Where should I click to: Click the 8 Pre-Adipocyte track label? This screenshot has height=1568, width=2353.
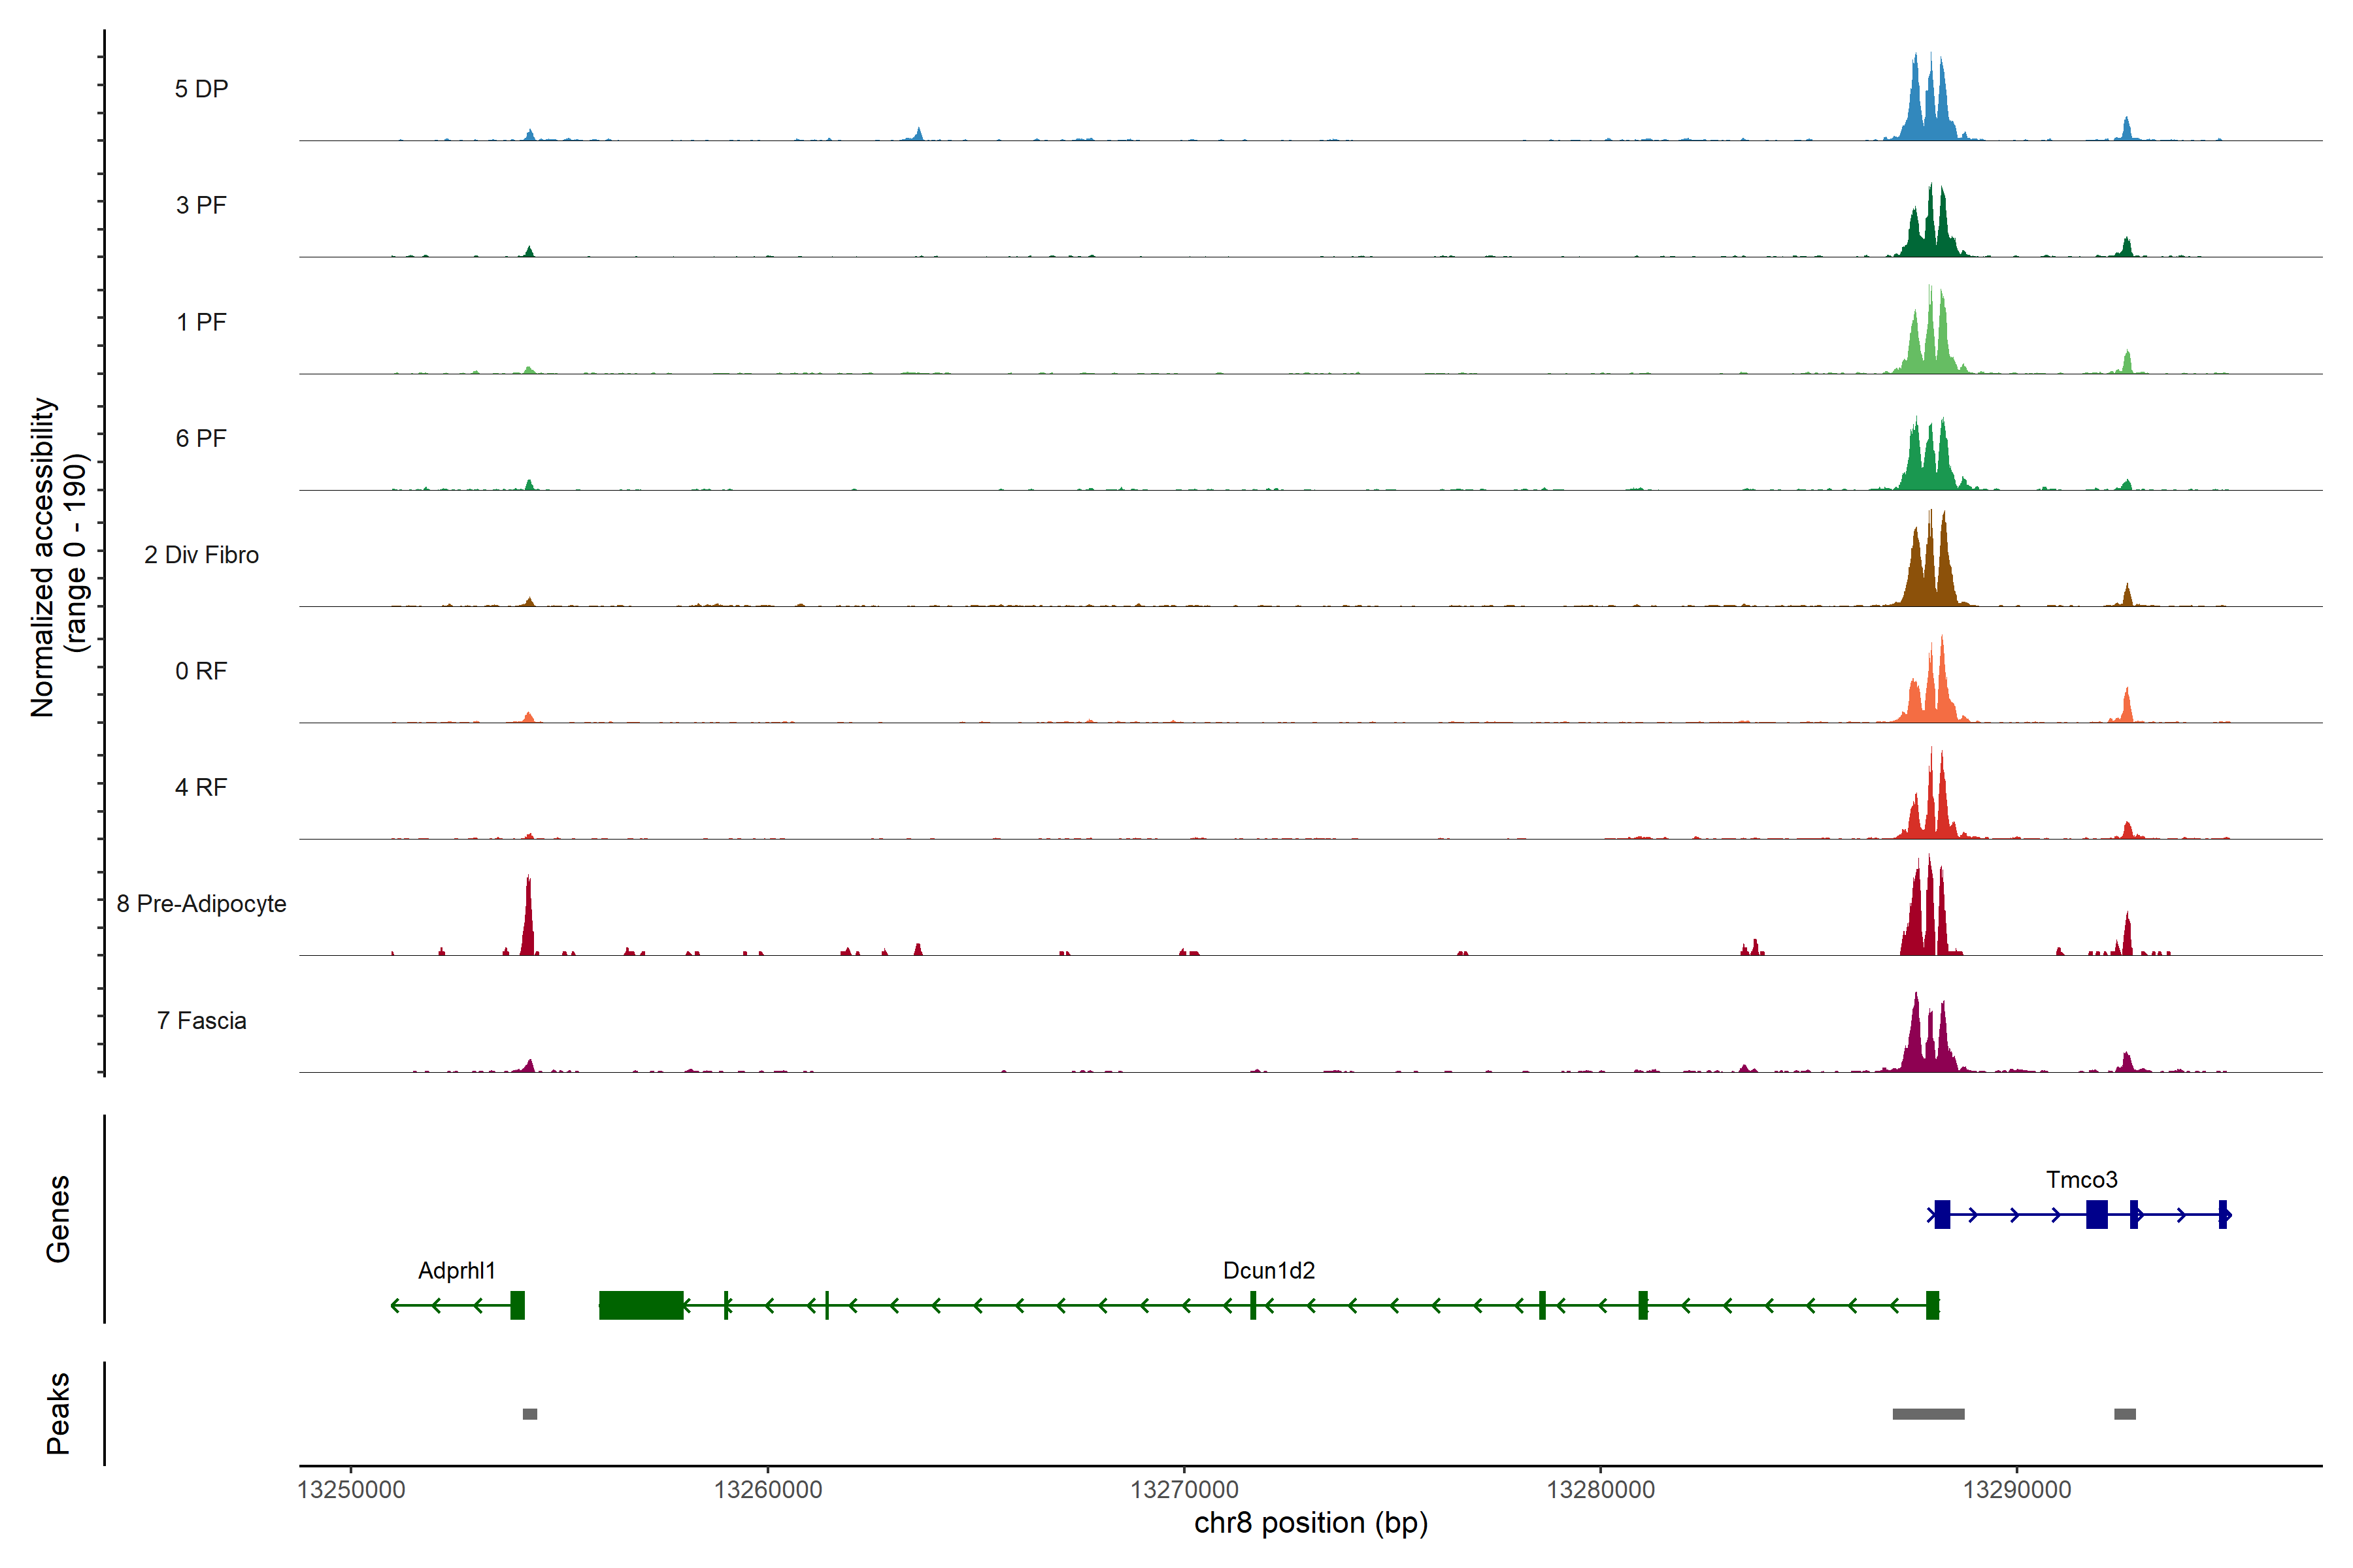201,904
